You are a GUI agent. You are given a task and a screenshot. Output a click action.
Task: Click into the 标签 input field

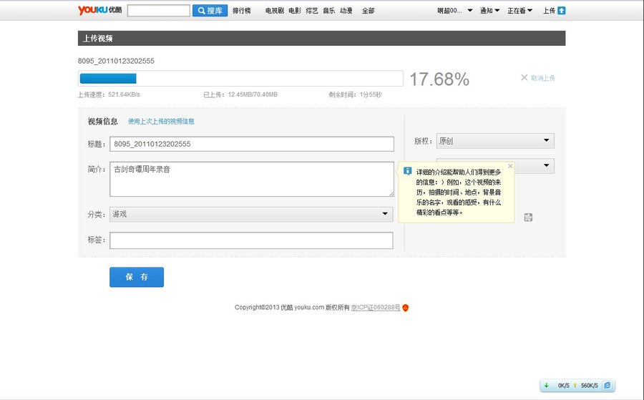[x=251, y=240]
